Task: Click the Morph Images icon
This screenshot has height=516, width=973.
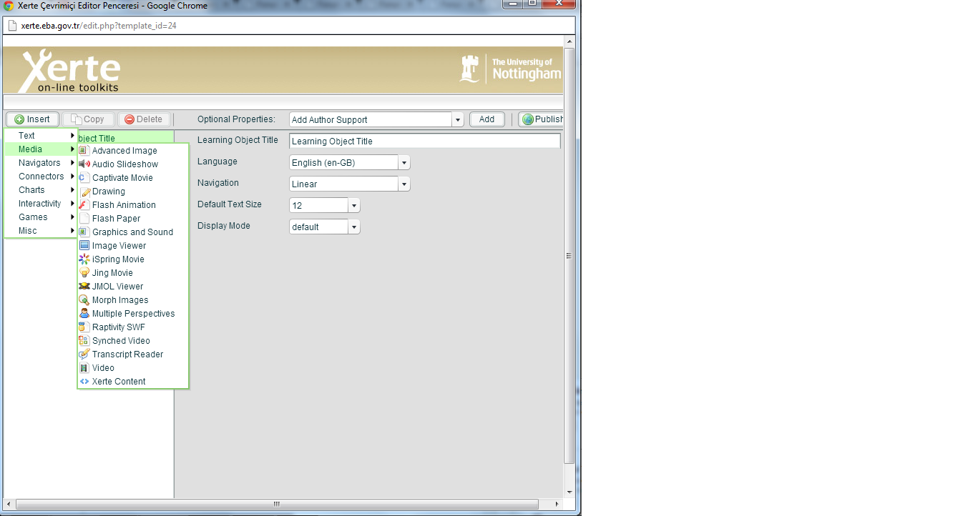Action: 84,300
